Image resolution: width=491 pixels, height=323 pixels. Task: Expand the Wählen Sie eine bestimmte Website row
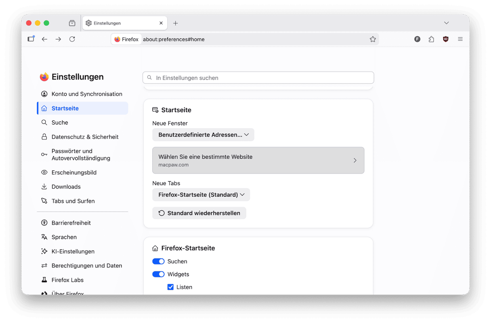[x=258, y=160]
